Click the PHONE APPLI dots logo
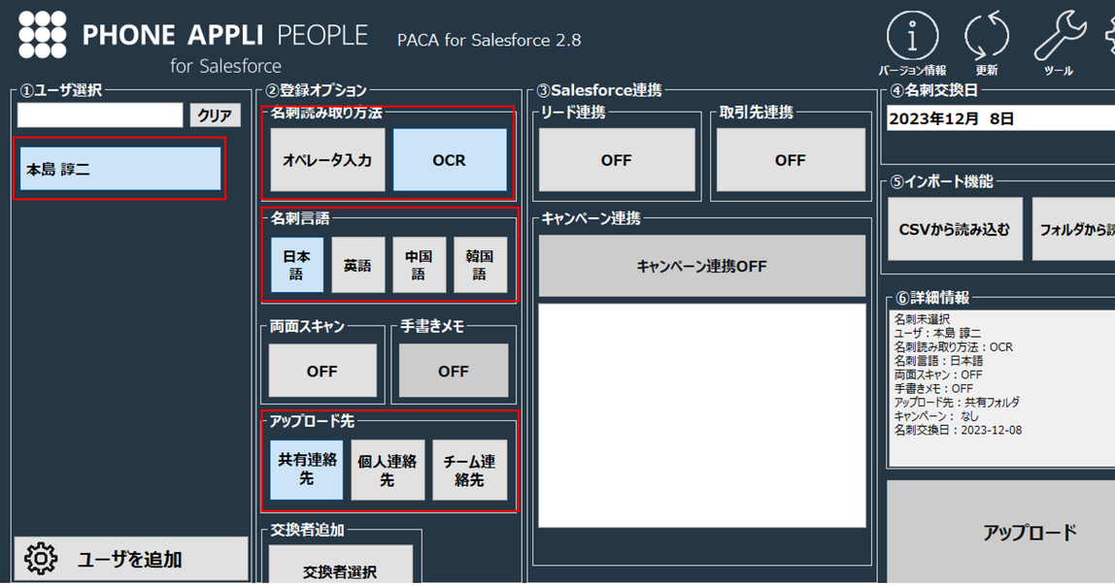 coord(43,34)
